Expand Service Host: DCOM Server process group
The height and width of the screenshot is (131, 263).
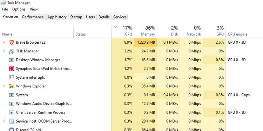[x=4, y=121]
